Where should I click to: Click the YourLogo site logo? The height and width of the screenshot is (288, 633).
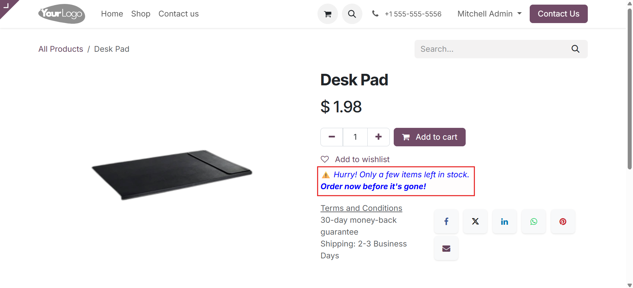[x=62, y=14]
